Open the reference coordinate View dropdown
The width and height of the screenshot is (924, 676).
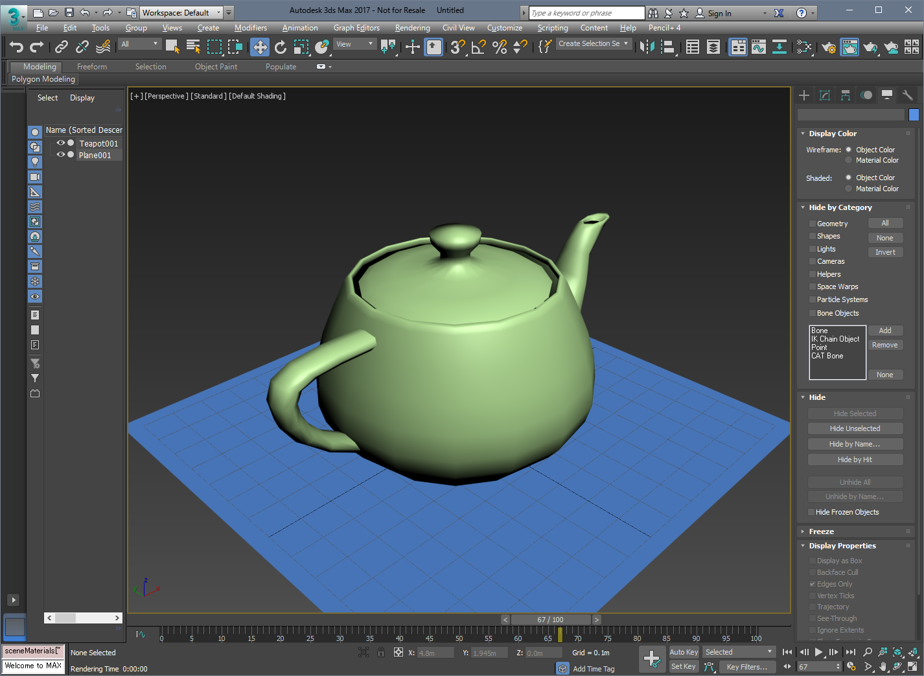[x=355, y=44]
